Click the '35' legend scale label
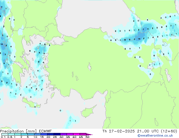This screenshot has width=179, height=138. (68, 137)
